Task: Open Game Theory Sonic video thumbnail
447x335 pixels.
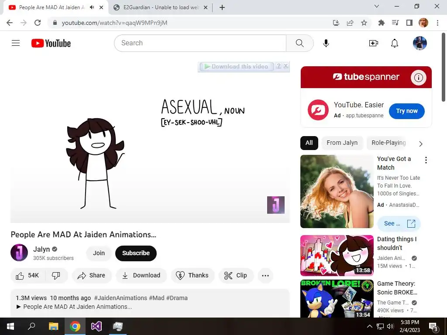Action: pyautogui.click(x=337, y=298)
